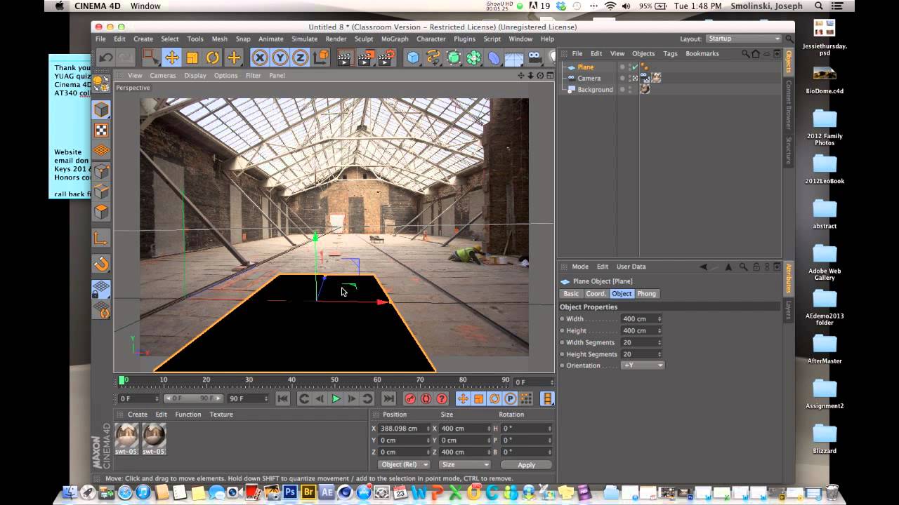Open the Tags menu in Object Manager
The width and height of the screenshot is (899, 505).
(x=670, y=53)
